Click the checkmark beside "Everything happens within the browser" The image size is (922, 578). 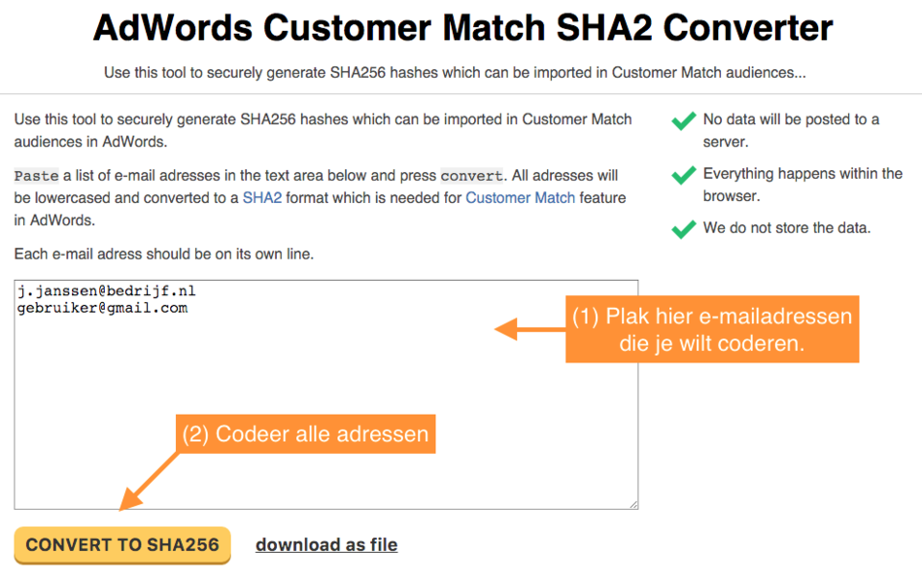point(684,176)
